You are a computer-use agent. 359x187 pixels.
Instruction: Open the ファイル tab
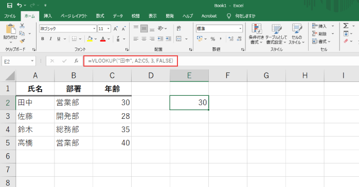[10, 16]
